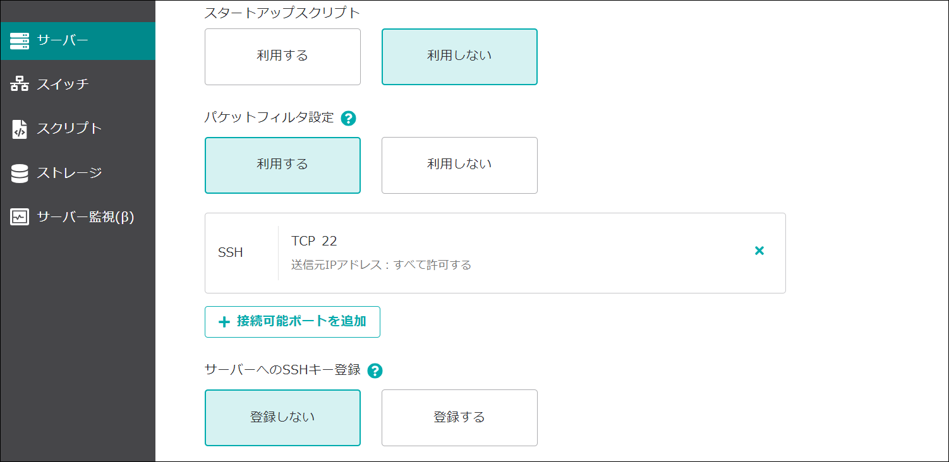This screenshot has height=462, width=949.
Task: Go to スクリプト in sidebar
Action: click(x=69, y=129)
